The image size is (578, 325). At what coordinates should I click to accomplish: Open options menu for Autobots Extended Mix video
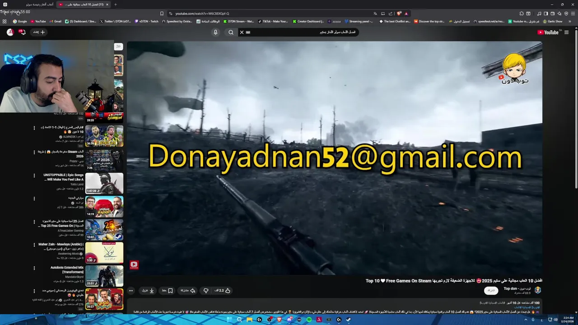coord(34,268)
